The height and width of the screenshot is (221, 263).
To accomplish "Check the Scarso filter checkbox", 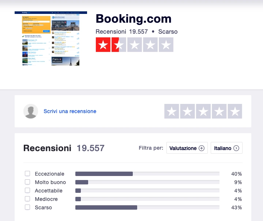I will click(x=27, y=207).
